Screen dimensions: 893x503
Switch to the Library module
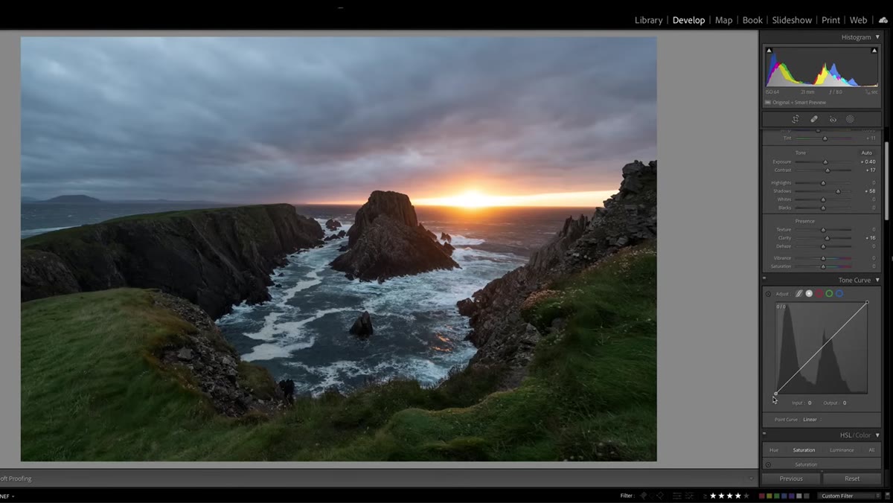(648, 20)
